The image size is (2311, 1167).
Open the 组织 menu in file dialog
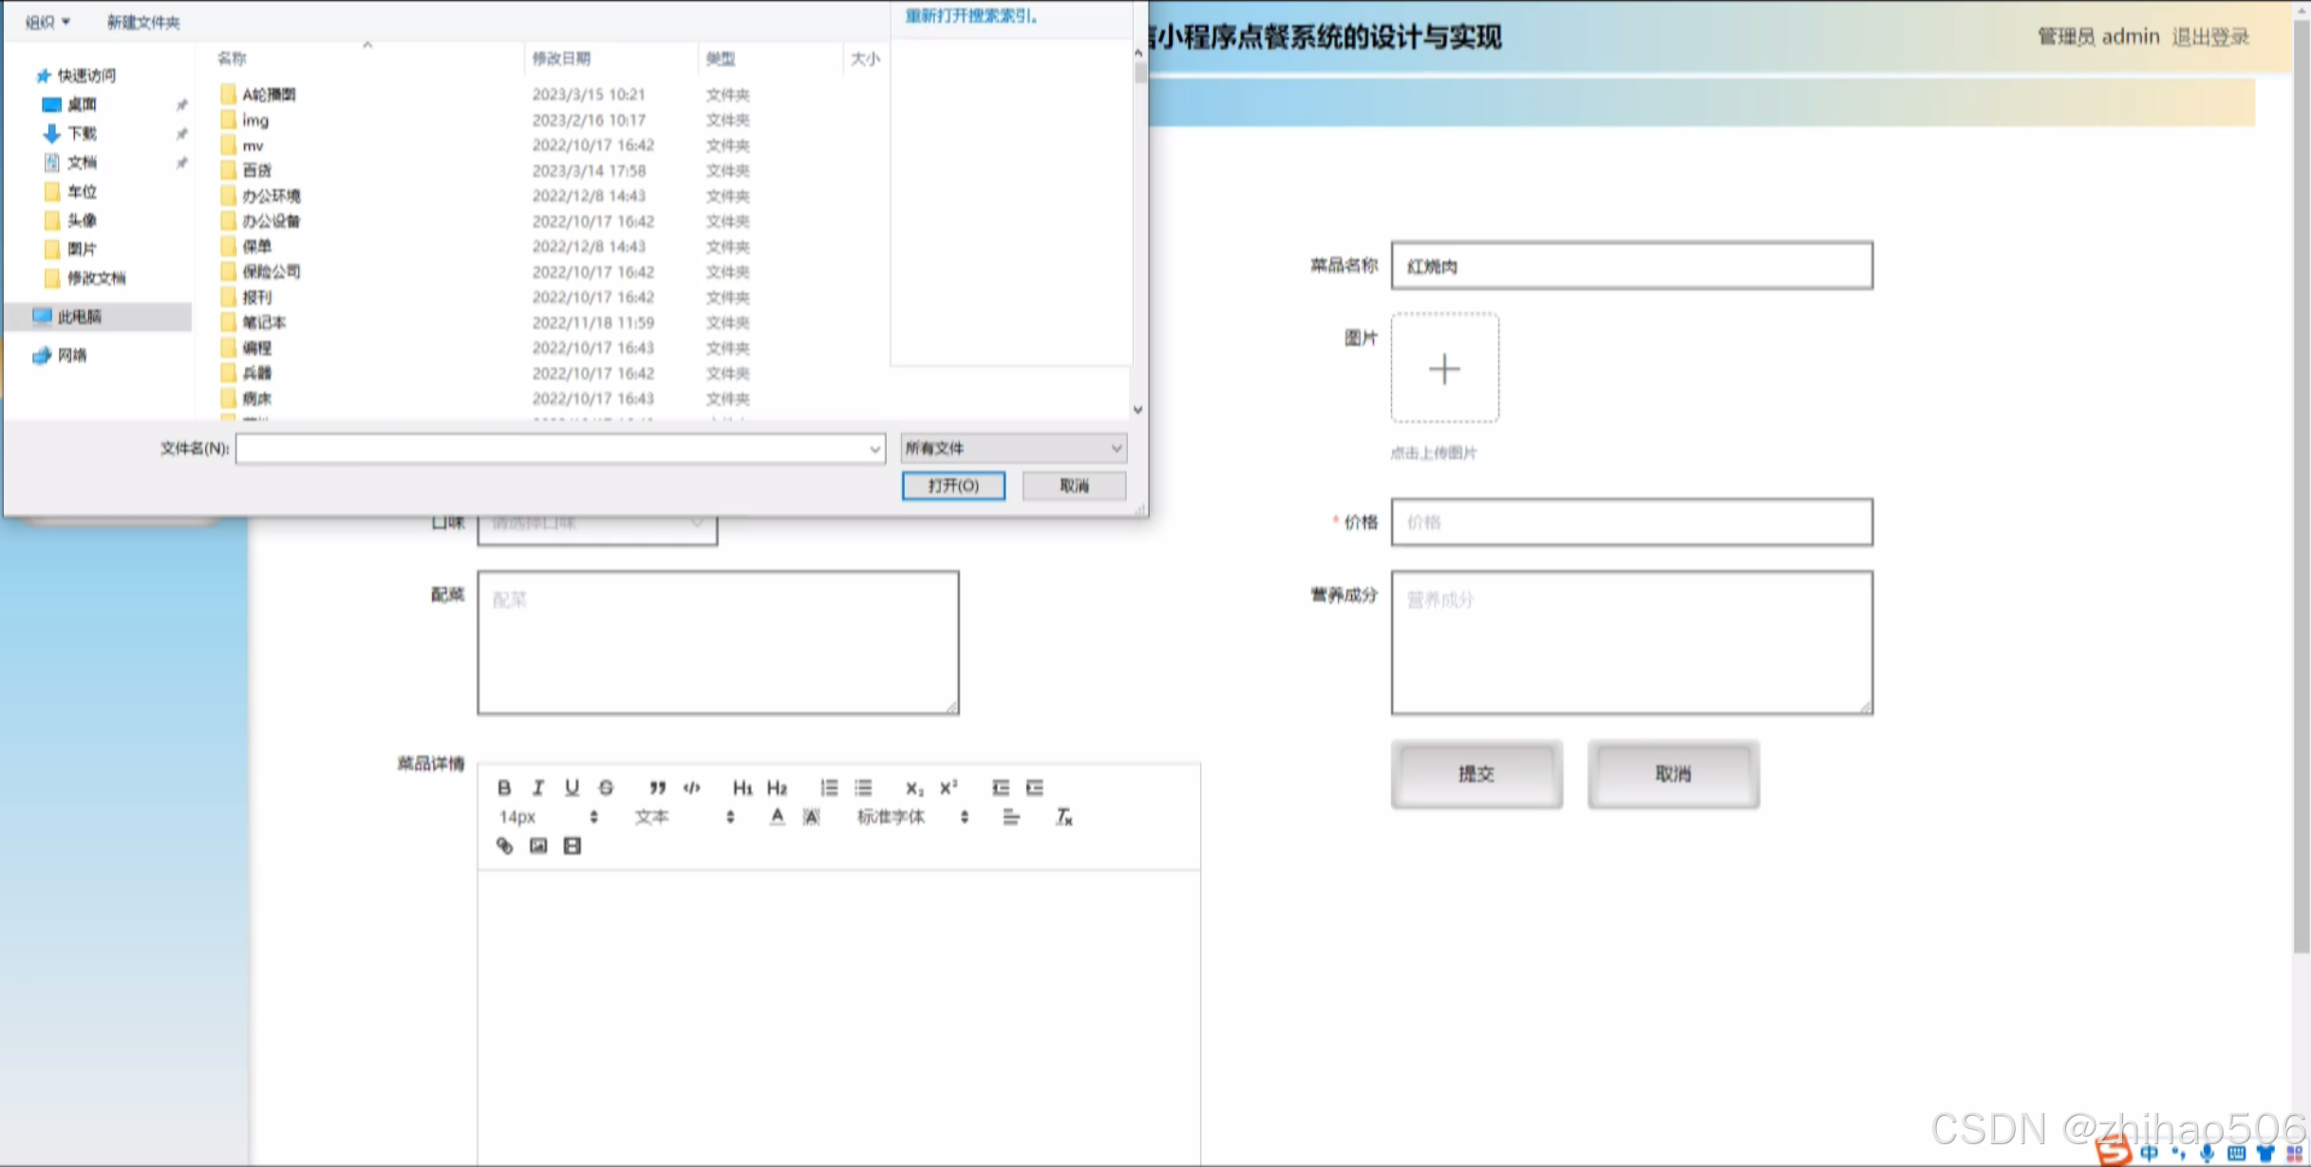pos(47,22)
